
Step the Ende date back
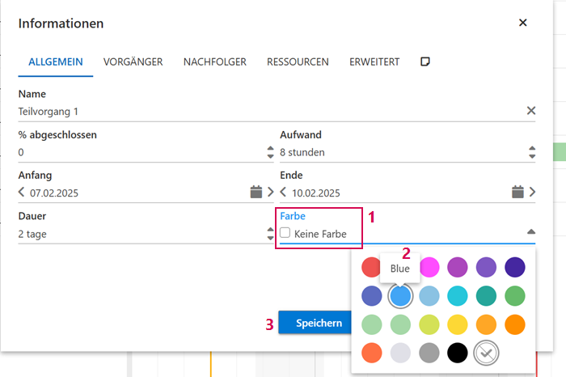pyautogui.click(x=284, y=193)
